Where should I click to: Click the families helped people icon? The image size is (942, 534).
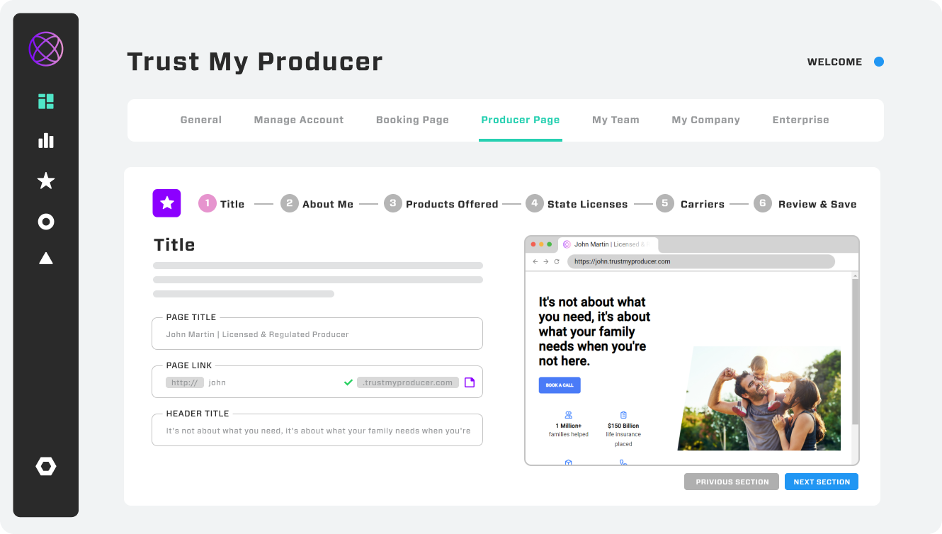(x=568, y=415)
